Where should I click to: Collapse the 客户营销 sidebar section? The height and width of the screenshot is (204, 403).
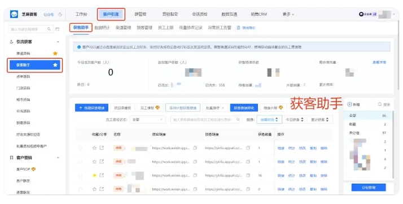click(x=58, y=158)
